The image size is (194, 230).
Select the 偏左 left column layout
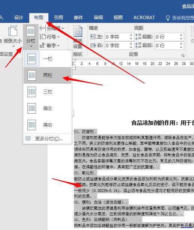[48, 108]
